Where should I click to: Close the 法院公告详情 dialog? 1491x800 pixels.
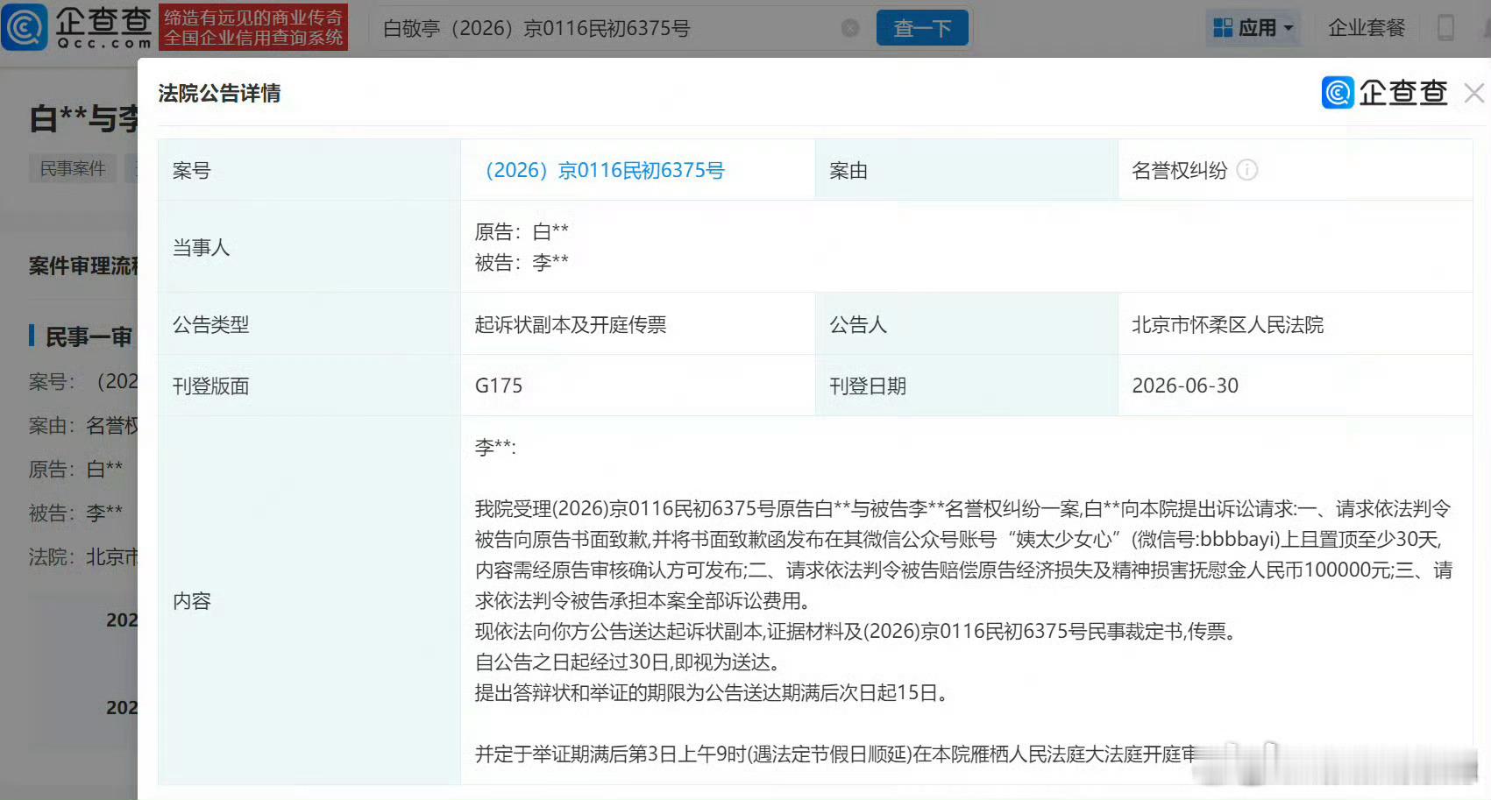click(1474, 93)
